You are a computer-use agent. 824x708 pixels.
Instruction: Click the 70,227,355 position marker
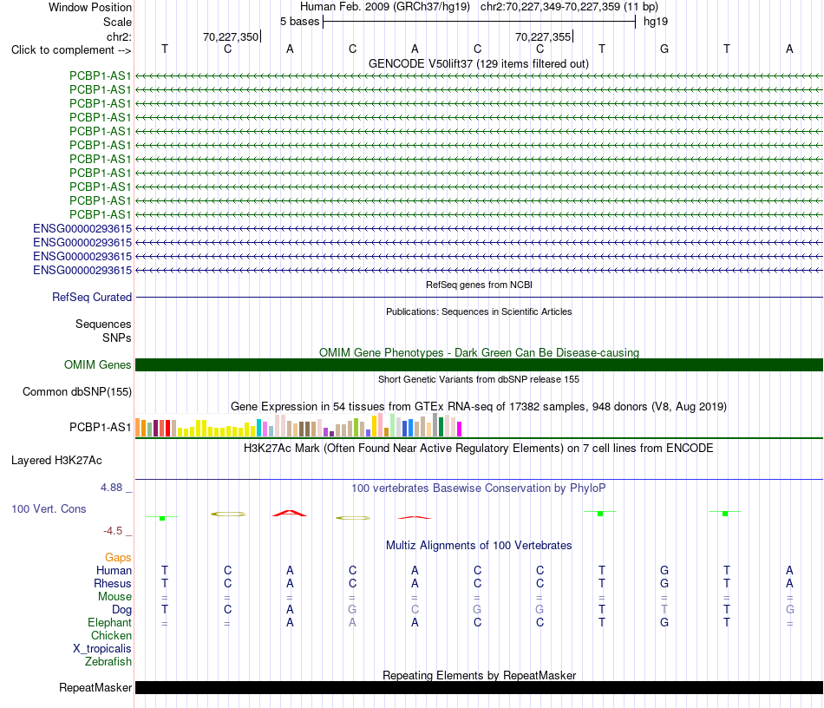(x=543, y=36)
